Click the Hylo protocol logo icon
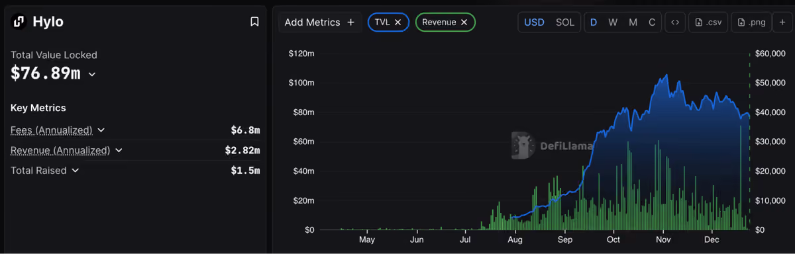This screenshot has width=795, height=254. coord(19,22)
